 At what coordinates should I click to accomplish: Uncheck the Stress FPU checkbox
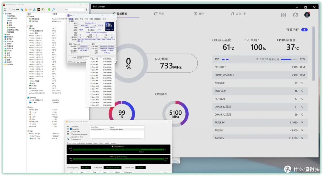[71, 129]
